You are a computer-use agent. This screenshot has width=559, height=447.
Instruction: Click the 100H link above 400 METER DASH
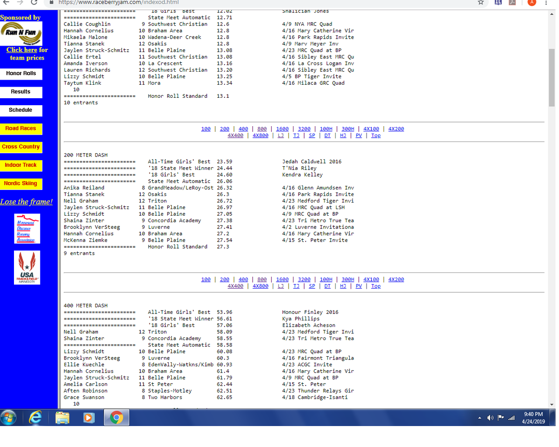326,280
